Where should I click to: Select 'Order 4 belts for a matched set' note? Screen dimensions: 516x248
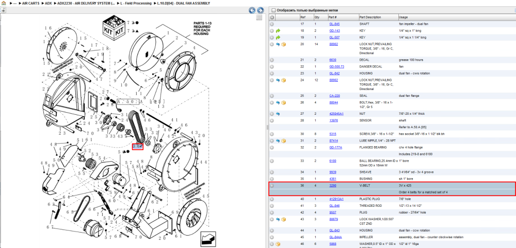click(423, 192)
